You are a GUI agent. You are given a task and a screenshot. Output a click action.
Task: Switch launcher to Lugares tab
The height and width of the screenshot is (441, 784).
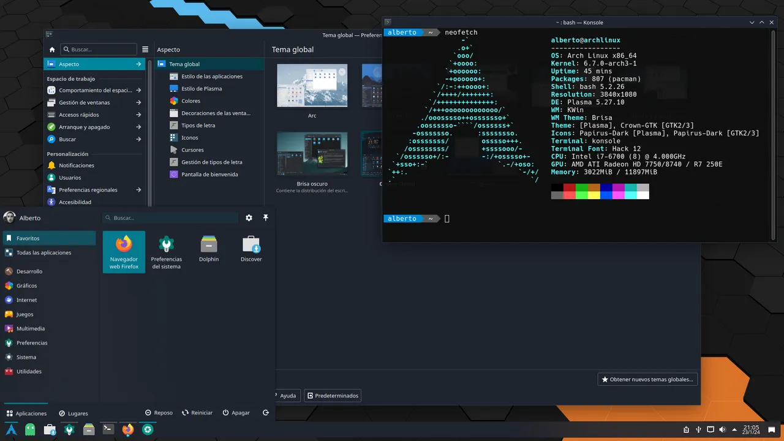73,413
